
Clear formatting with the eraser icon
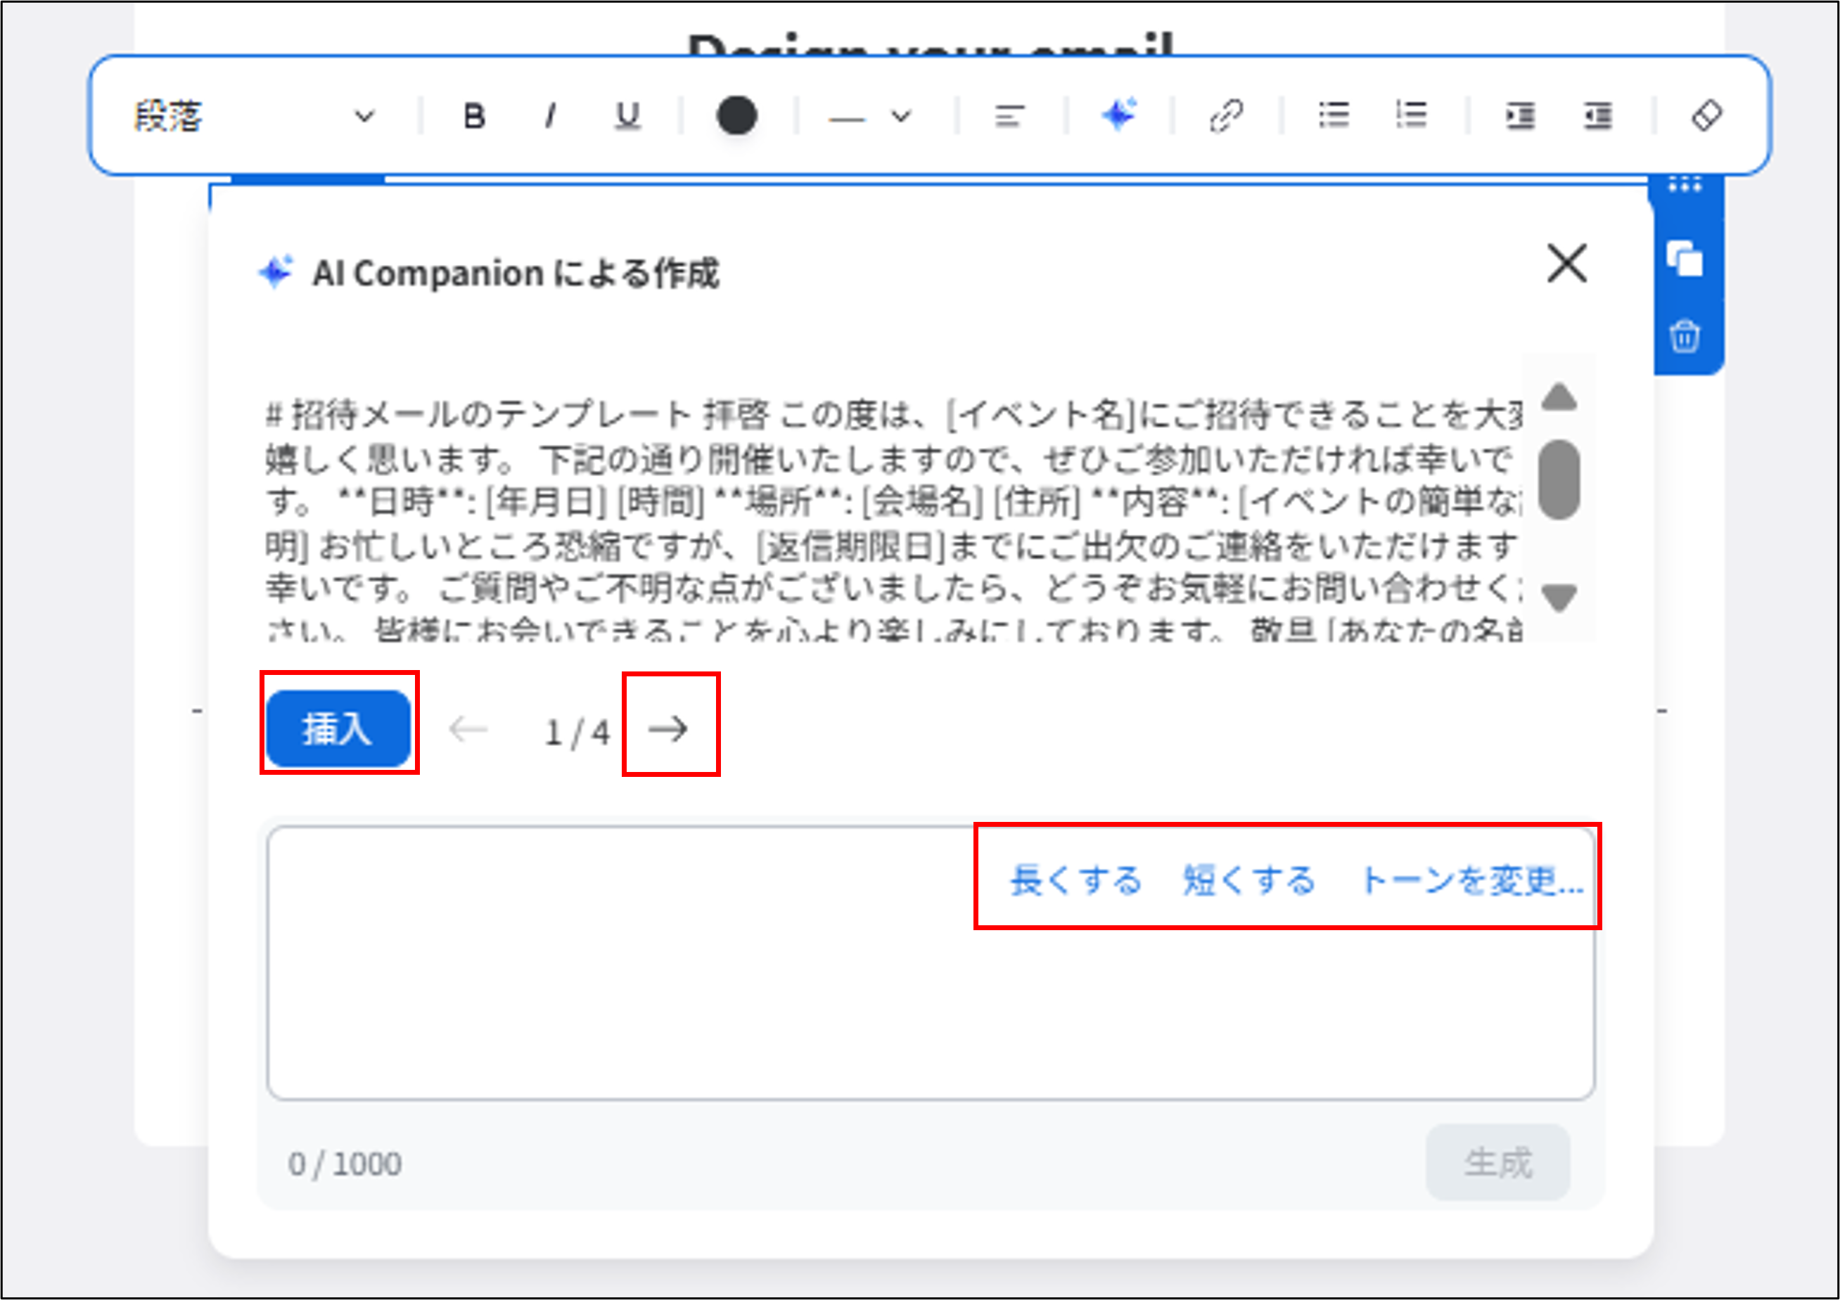(1707, 116)
